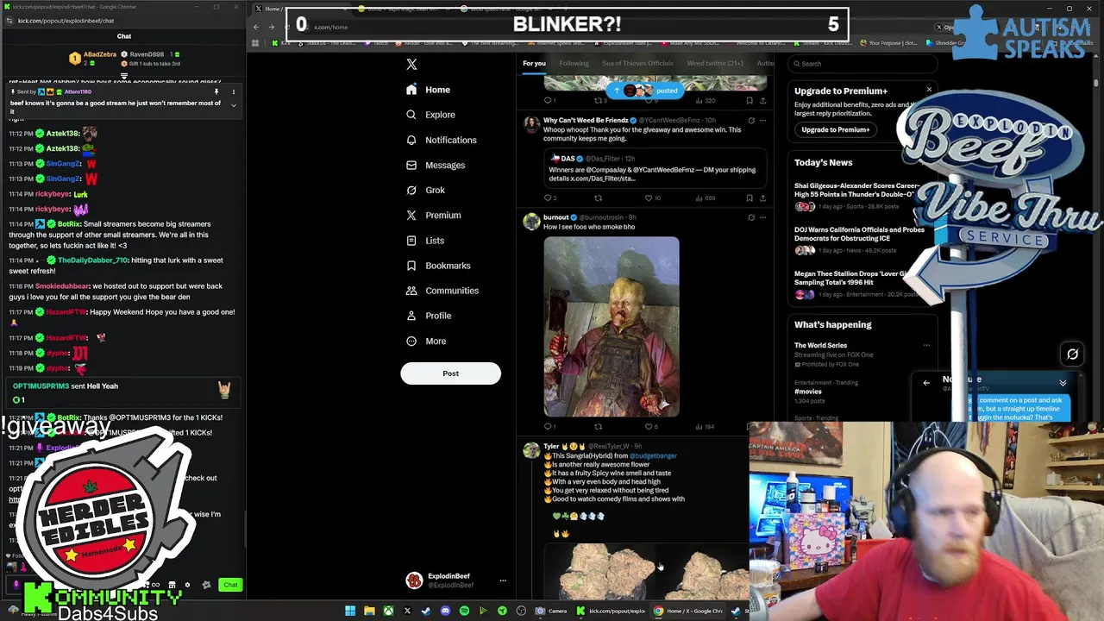The image size is (1104, 621).
Task: Click the More circle icon
Action: 411,341
